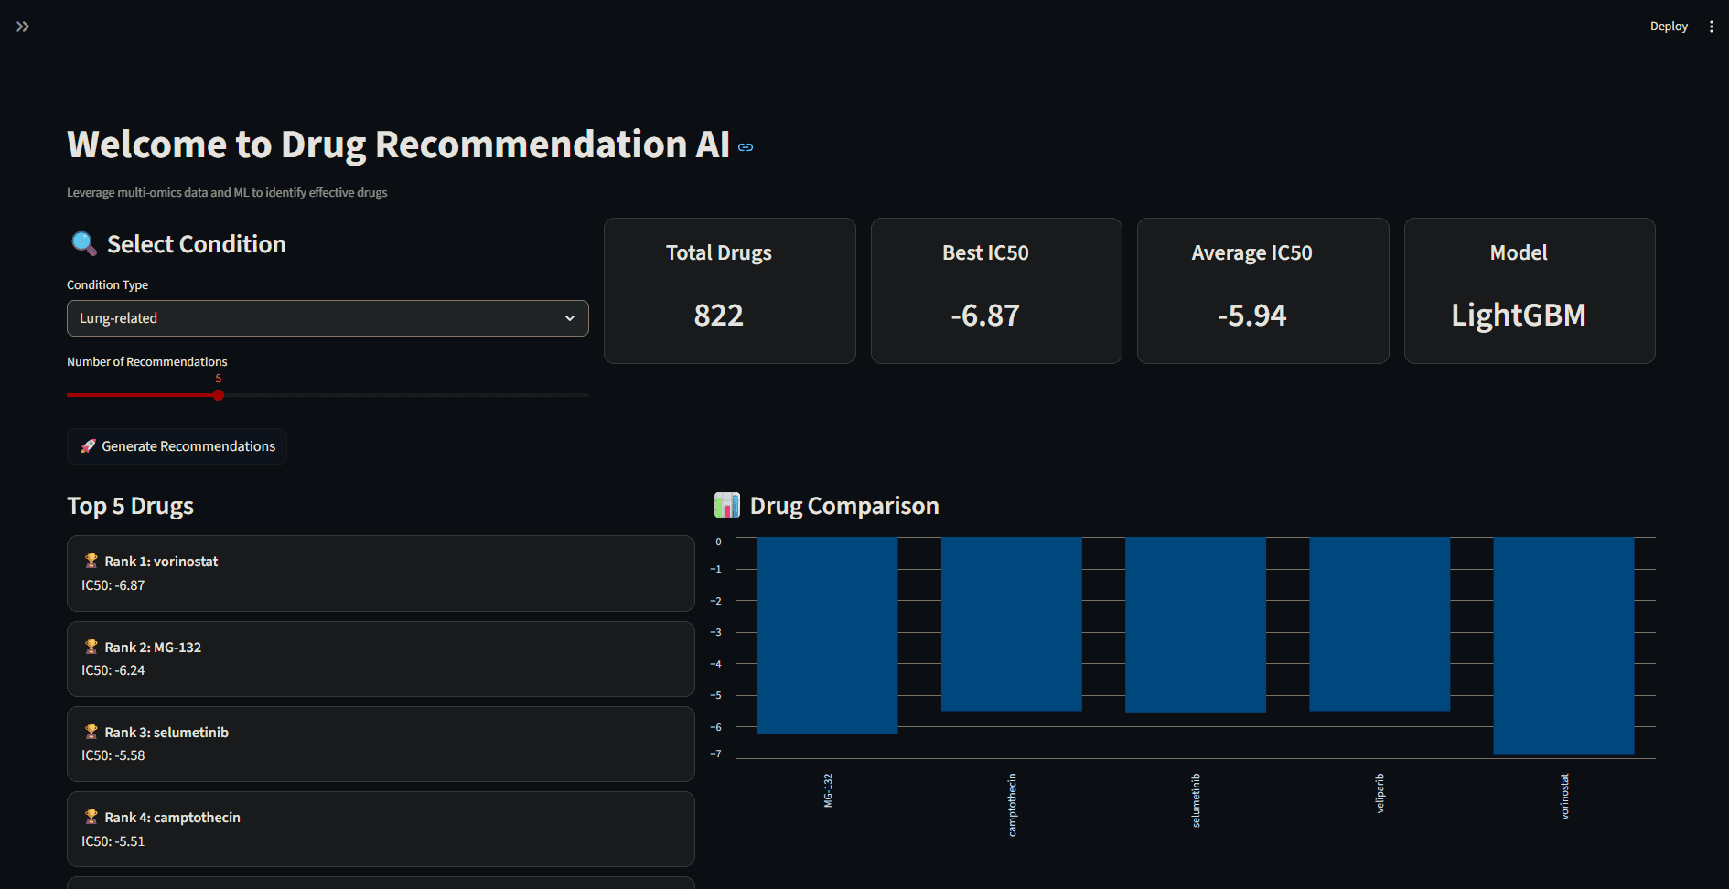Click the veliparib x-axis label

coord(1380,793)
